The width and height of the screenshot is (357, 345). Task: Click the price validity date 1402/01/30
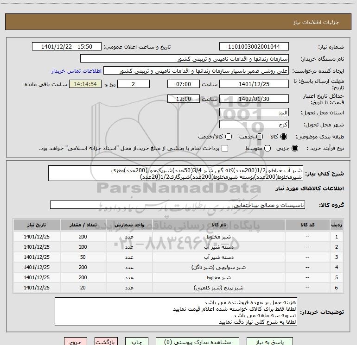click(x=254, y=99)
